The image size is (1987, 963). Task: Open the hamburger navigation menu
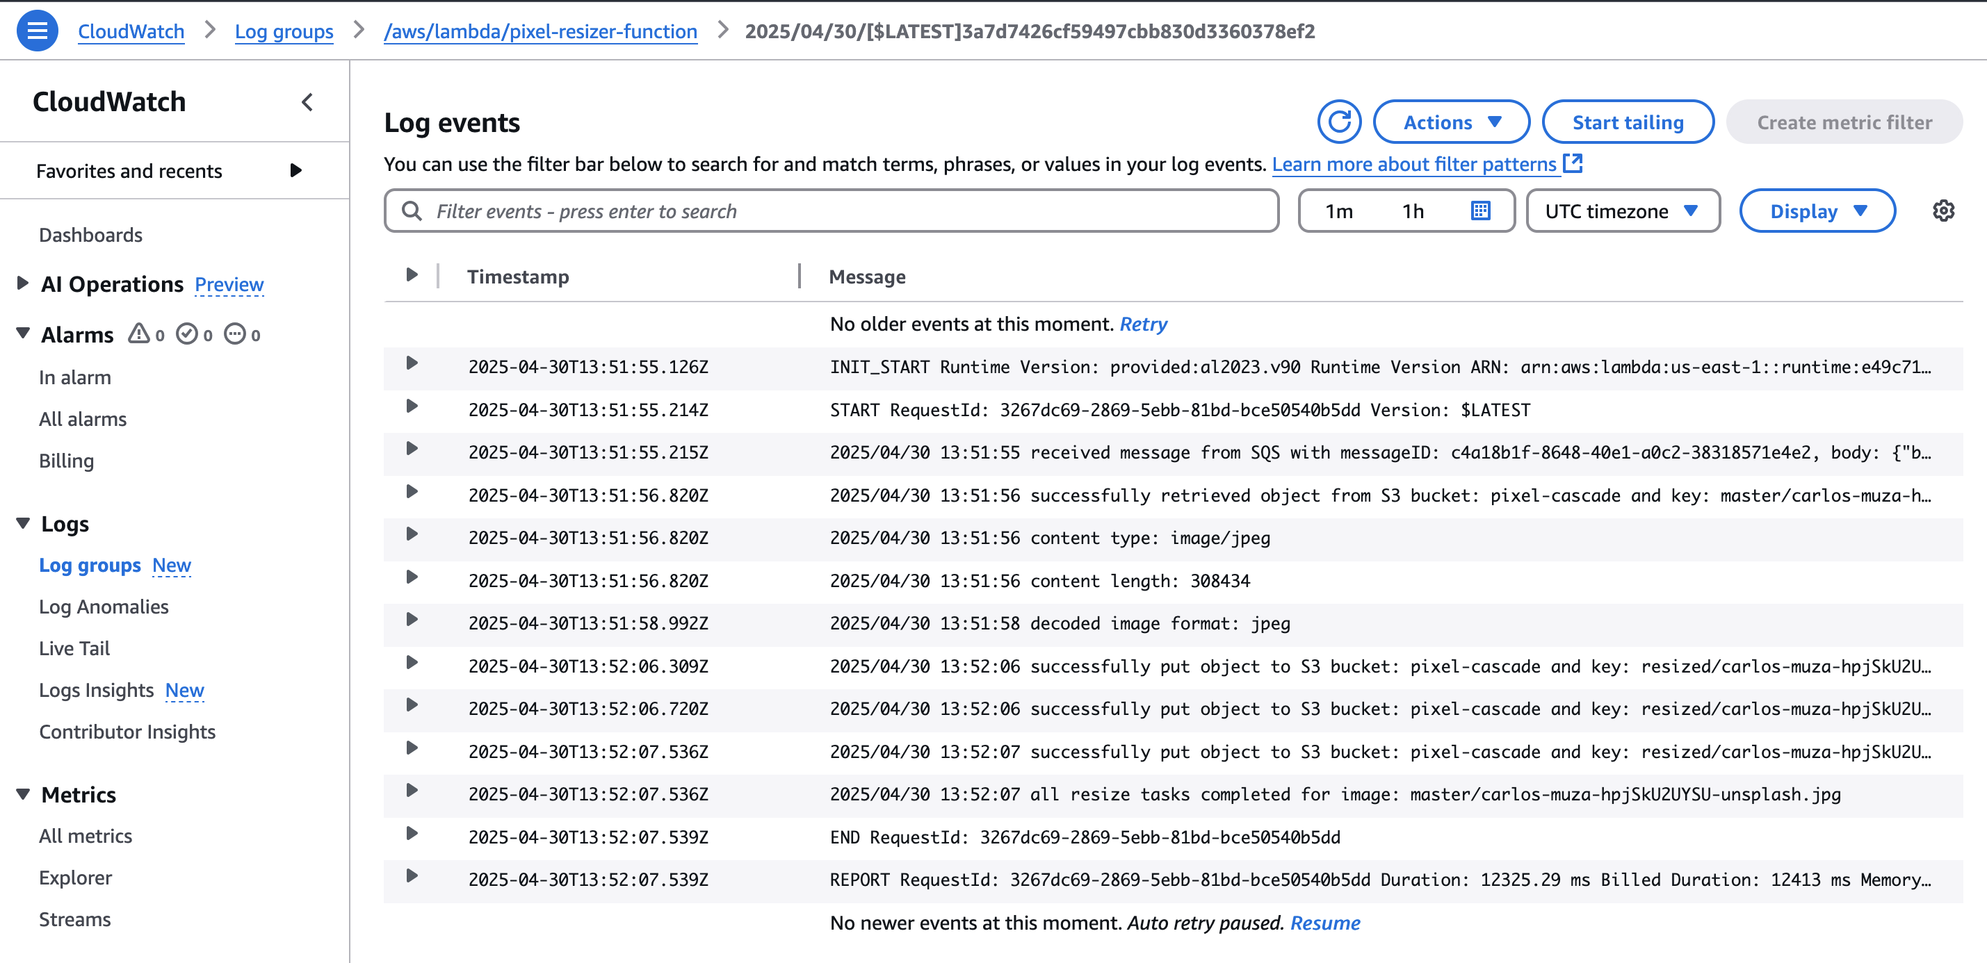[37, 31]
